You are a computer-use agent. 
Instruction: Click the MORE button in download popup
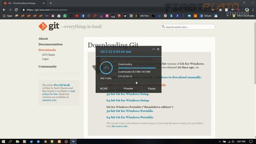pos(104,88)
